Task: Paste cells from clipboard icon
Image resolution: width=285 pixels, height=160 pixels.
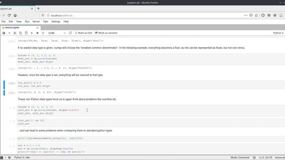Action: click(26, 33)
